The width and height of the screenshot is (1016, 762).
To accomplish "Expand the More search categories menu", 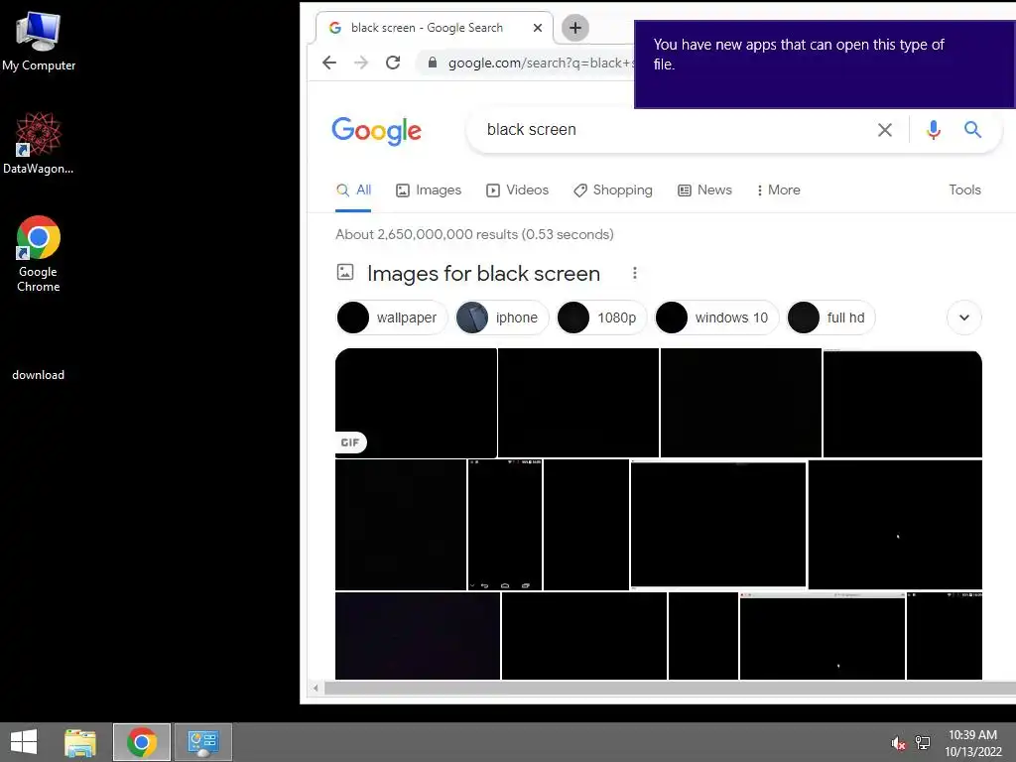I will point(778,190).
